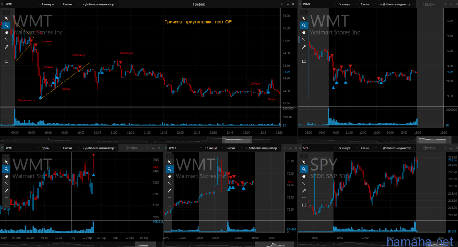458x247 pixels.
Task: Select the pointer tool in SPY chart
Action: click(x=304, y=162)
